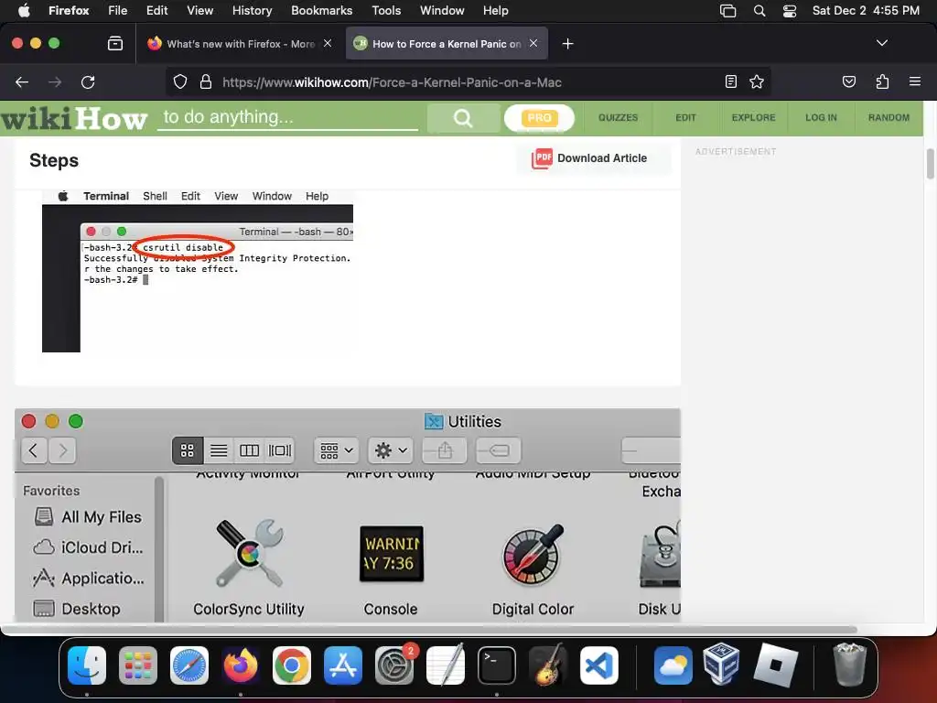Open the Apple menu
The image size is (937, 703).
[24, 11]
